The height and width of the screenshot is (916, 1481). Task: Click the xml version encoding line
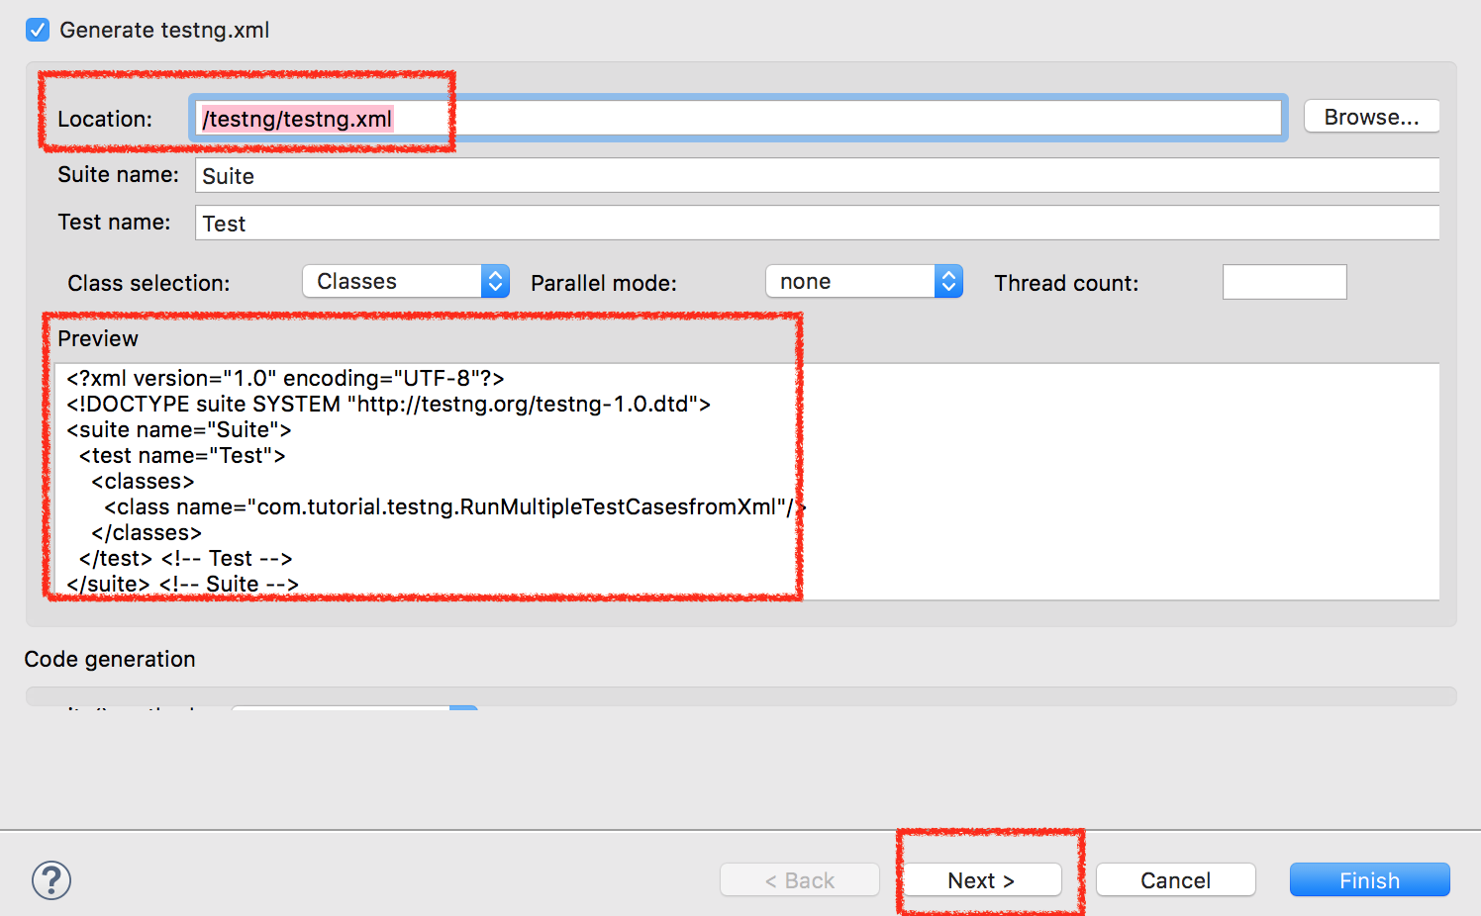tap(285, 379)
